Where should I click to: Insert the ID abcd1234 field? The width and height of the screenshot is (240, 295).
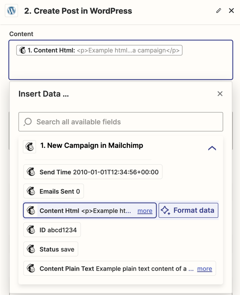pos(52,230)
